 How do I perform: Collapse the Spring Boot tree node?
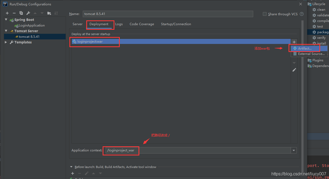[x=6, y=20]
